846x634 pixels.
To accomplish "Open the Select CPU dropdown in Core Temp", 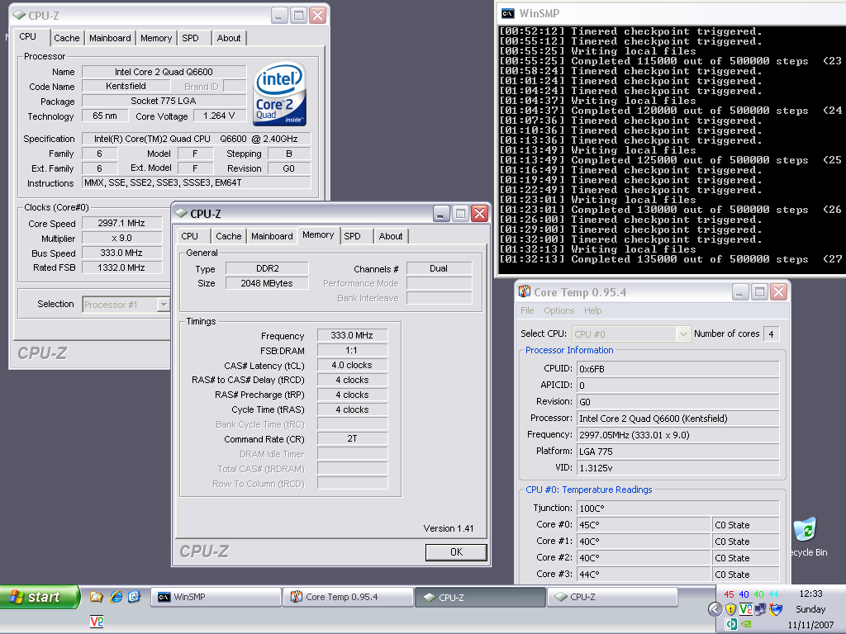I will tap(683, 334).
